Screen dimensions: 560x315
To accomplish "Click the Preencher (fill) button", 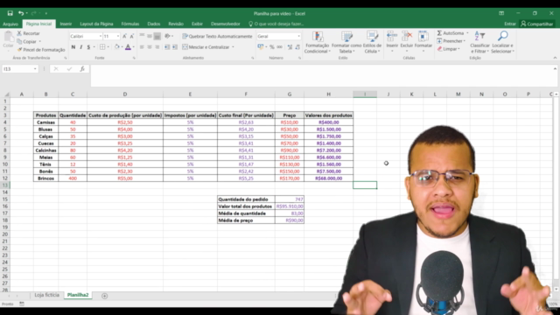I will [451, 41].
